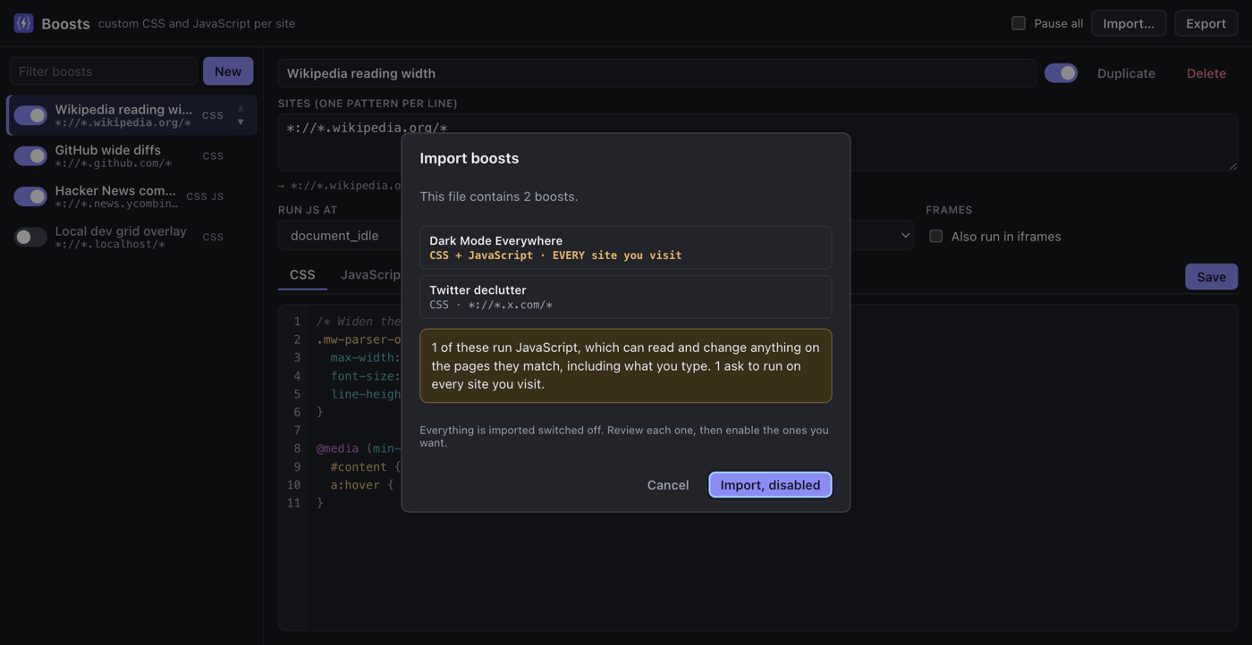Select the Hacker News boost list item
The height and width of the screenshot is (645, 1252).
click(132, 197)
